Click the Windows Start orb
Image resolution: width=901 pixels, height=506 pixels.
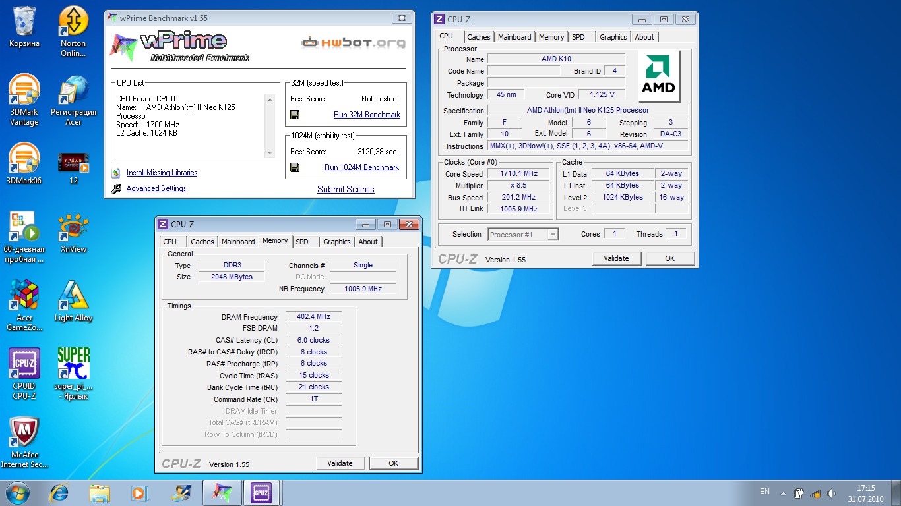tap(17, 493)
